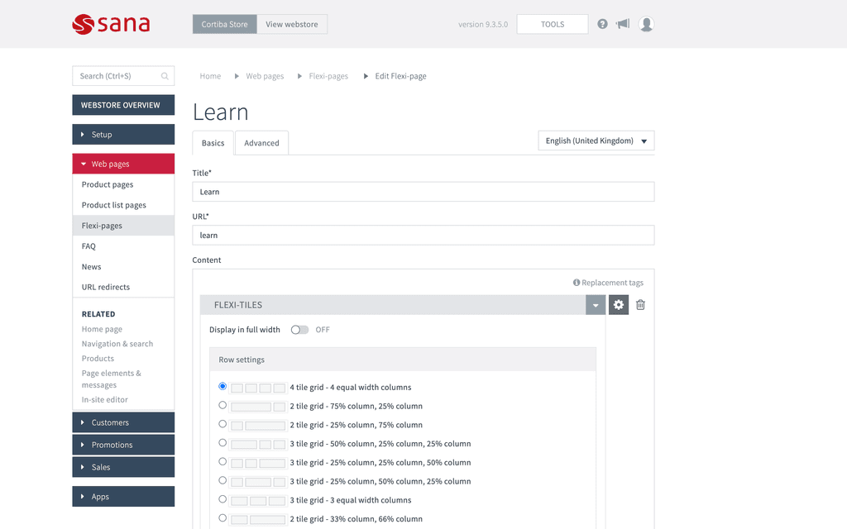The width and height of the screenshot is (847, 529).
Task: Switch to the Advanced tab
Action: point(261,143)
